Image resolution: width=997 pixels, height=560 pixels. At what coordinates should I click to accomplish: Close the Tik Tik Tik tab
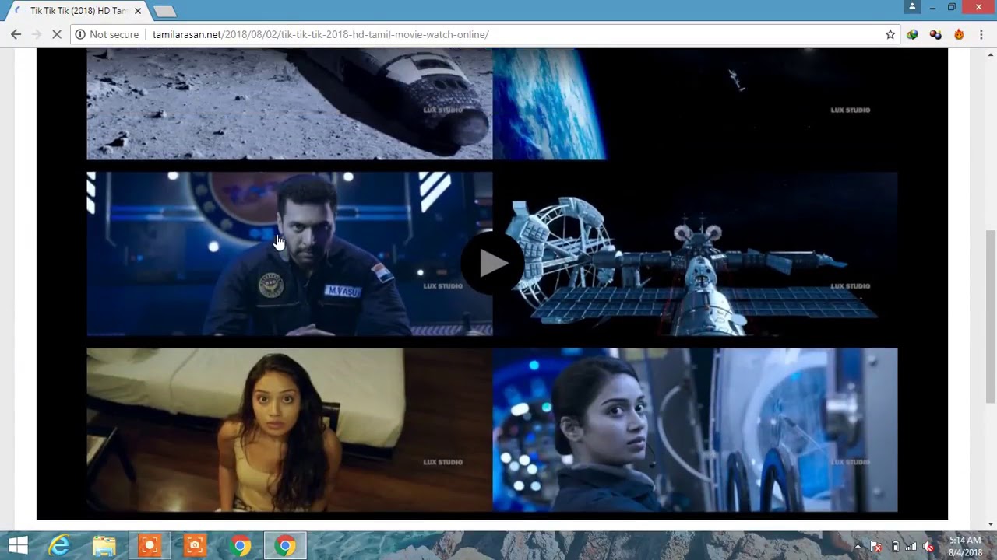[x=138, y=11]
